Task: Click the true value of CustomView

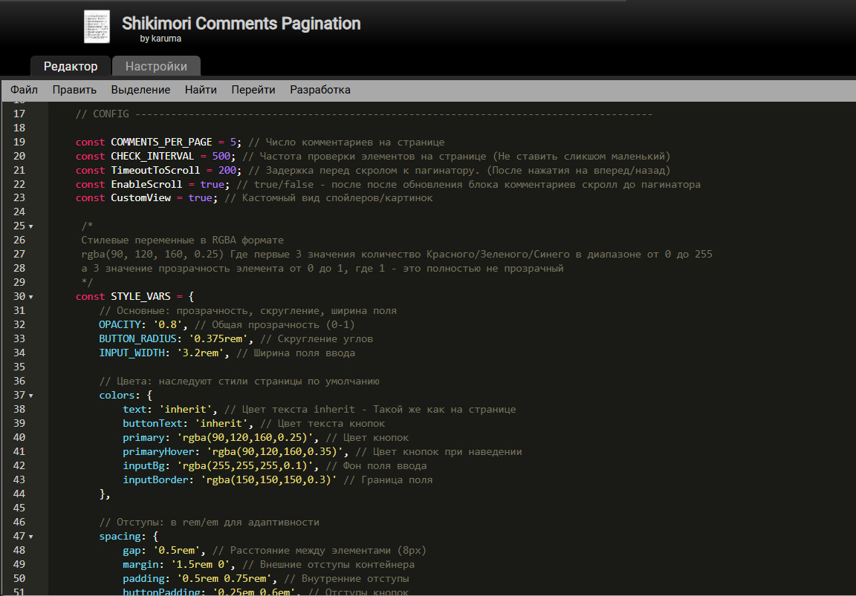Action: pos(200,198)
